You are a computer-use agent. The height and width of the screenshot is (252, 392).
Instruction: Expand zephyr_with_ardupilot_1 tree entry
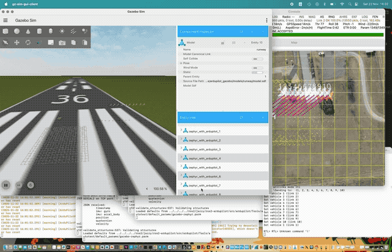click(181, 132)
